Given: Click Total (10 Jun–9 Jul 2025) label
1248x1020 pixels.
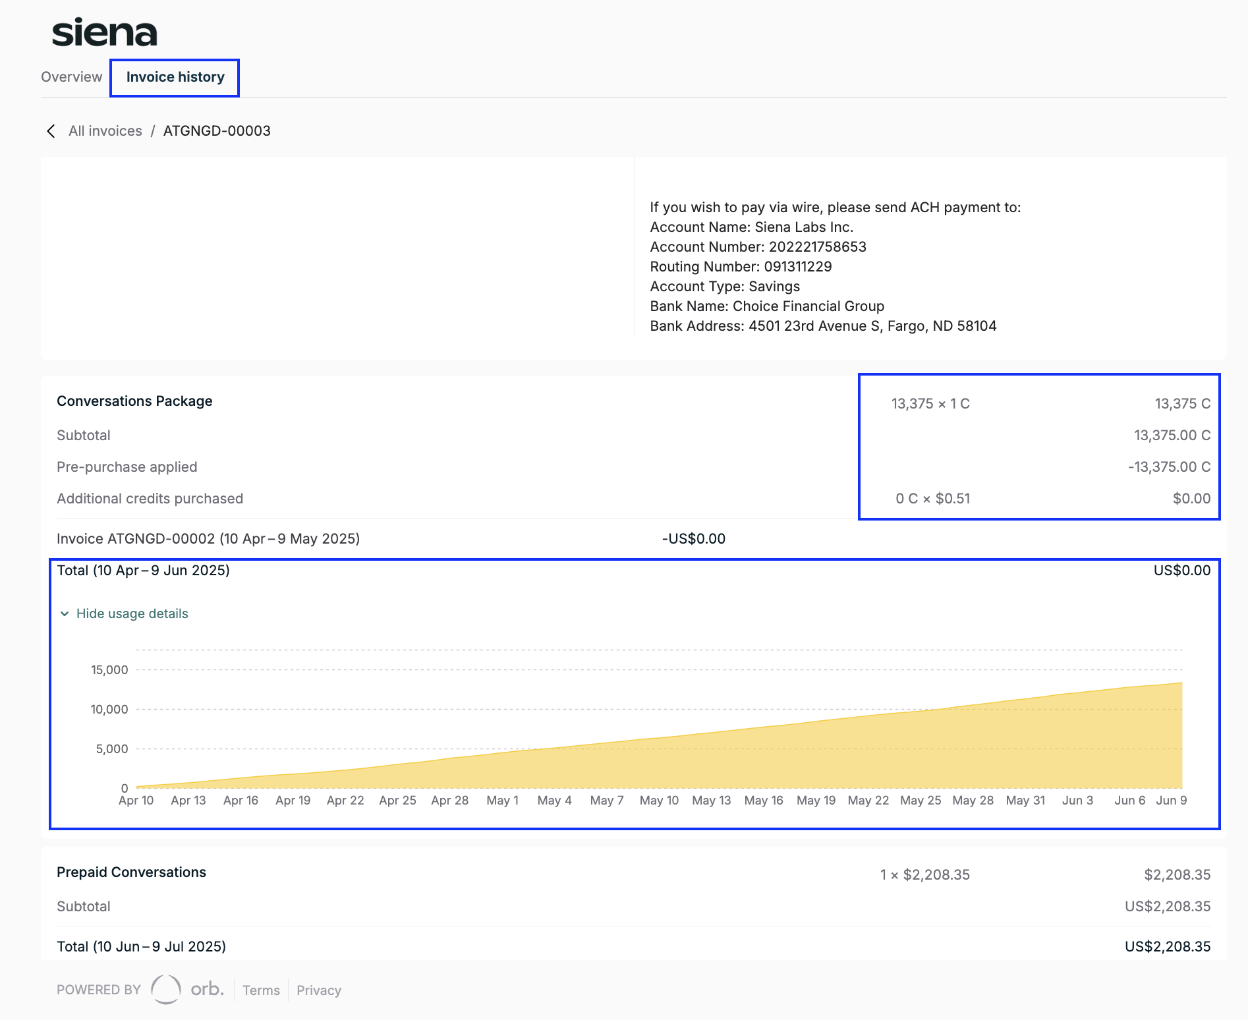Looking at the screenshot, I should point(141,947).
